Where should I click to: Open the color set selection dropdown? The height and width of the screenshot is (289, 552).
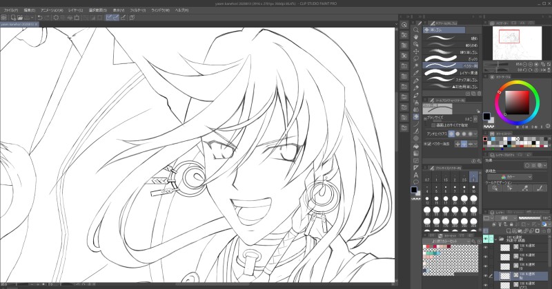tap(446, 242)
